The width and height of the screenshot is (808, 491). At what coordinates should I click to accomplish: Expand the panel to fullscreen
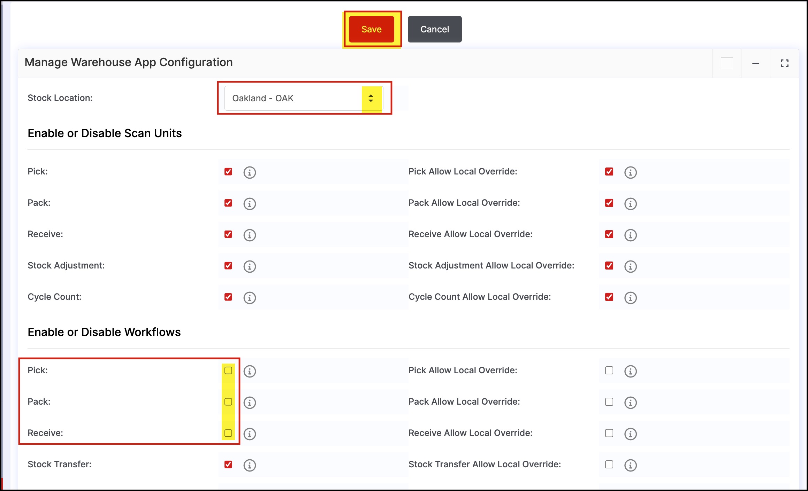(x=784, y=63)
